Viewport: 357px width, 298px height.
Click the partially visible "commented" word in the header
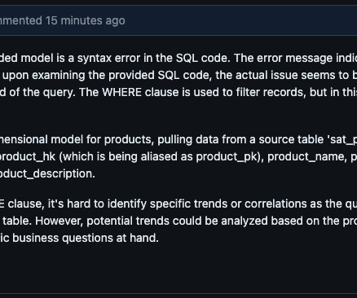21,20
